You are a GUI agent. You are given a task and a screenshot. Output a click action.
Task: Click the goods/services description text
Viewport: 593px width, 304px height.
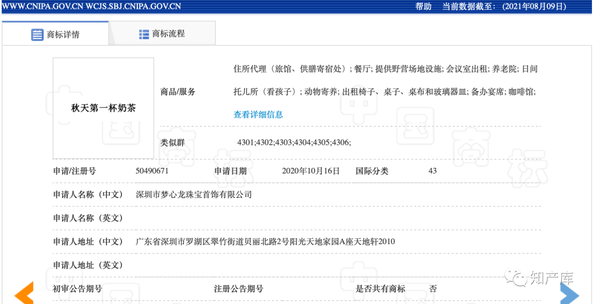385,80
